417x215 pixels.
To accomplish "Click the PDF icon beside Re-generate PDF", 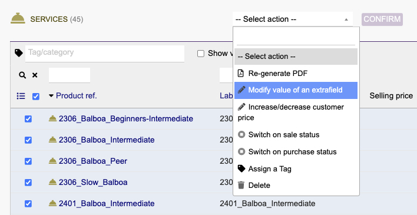I will pos(241,73).
